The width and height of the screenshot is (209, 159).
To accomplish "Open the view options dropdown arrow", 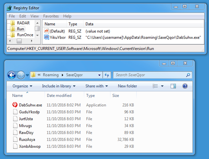I will [162, 86].
